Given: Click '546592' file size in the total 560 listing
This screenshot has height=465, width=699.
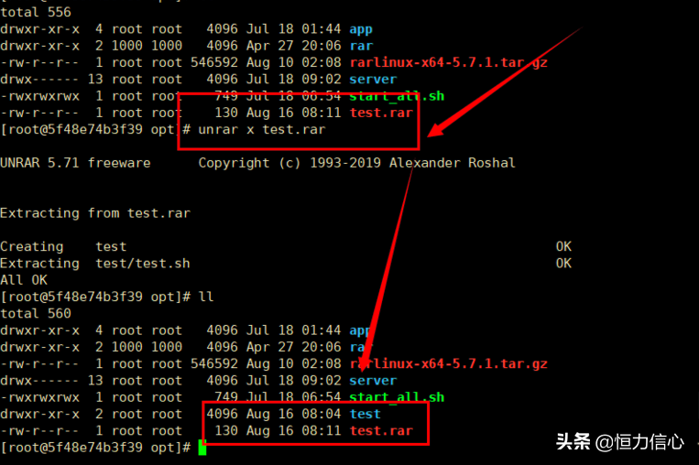Looking at the screenshot, I should tap(214, 364).
